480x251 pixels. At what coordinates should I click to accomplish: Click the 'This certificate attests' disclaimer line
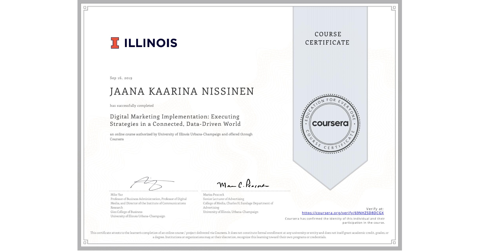click(239, 233)
